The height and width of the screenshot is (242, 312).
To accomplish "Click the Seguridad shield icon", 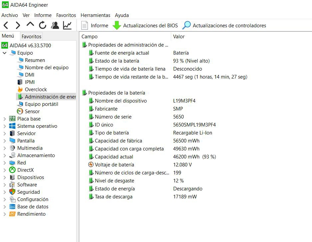I will click(12, 192).
